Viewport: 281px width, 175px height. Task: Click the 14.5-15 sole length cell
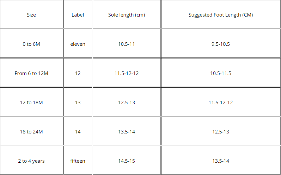127,161
